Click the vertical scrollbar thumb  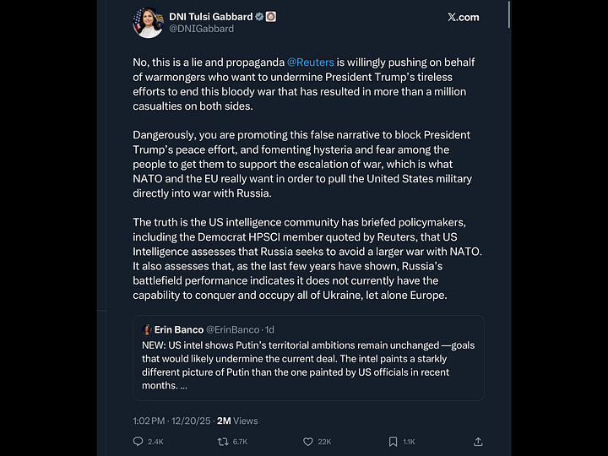click(x=508, y=13)
